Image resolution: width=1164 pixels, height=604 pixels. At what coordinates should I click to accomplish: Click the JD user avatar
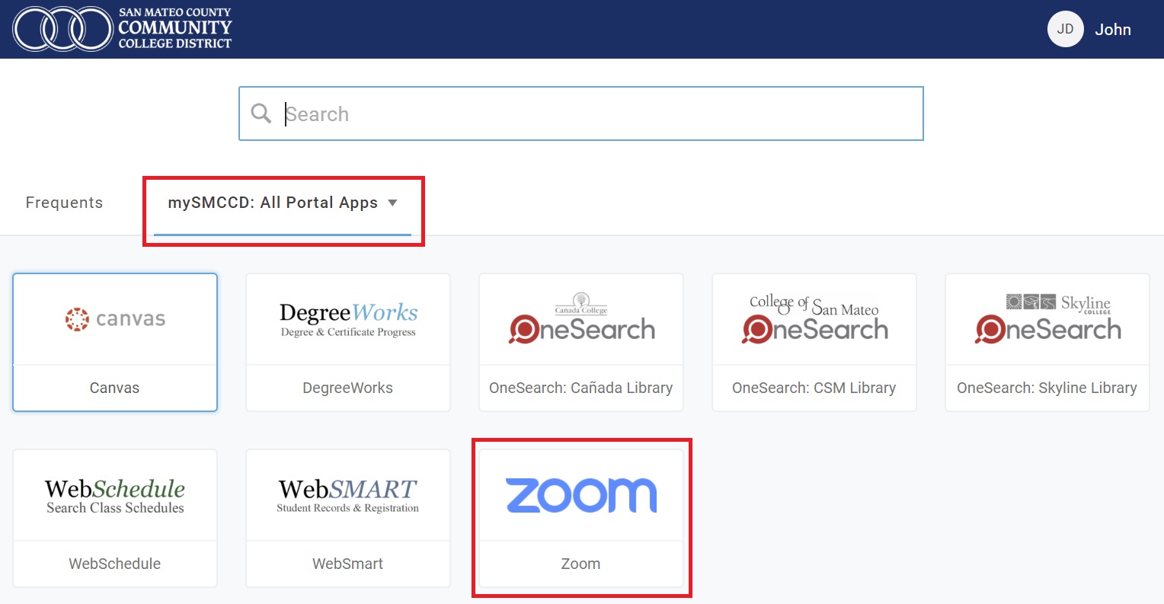pyautogui.click(x=1065, y=29)
